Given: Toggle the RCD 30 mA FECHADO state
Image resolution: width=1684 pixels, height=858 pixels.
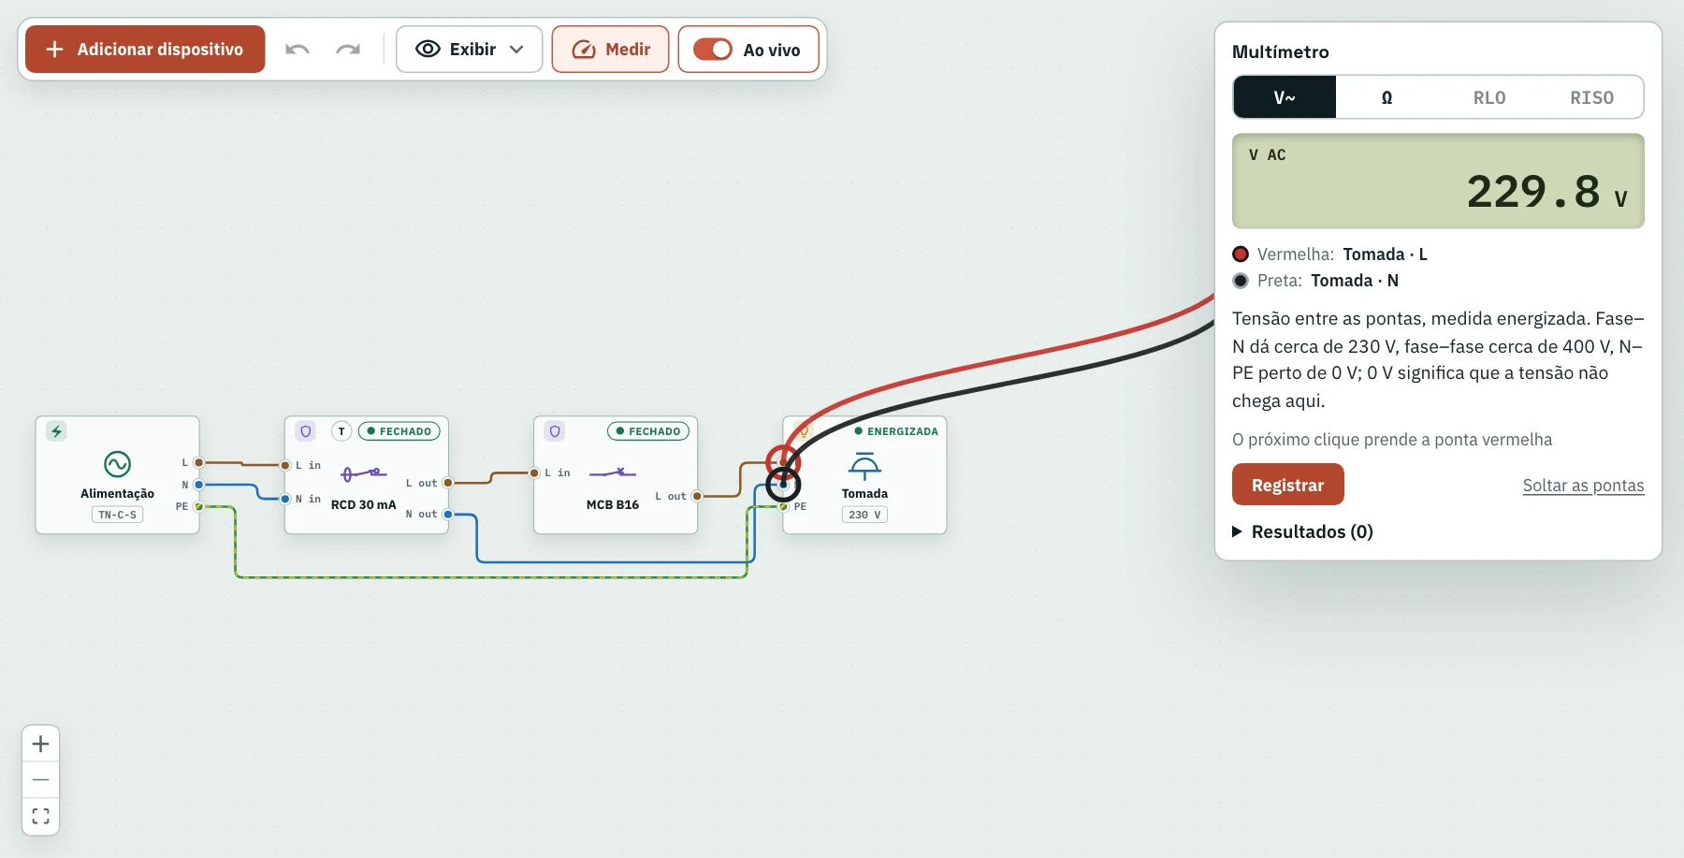Looking at the screenshot, I should [399, 431].
